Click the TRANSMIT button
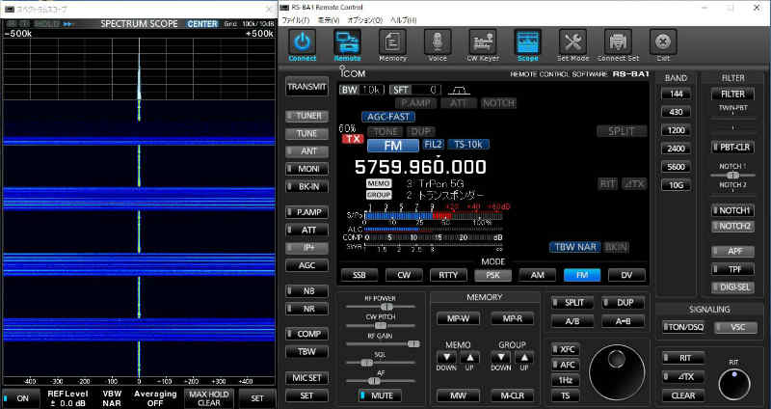The width and height of the screenshot is (771, 409). point(306,87)
